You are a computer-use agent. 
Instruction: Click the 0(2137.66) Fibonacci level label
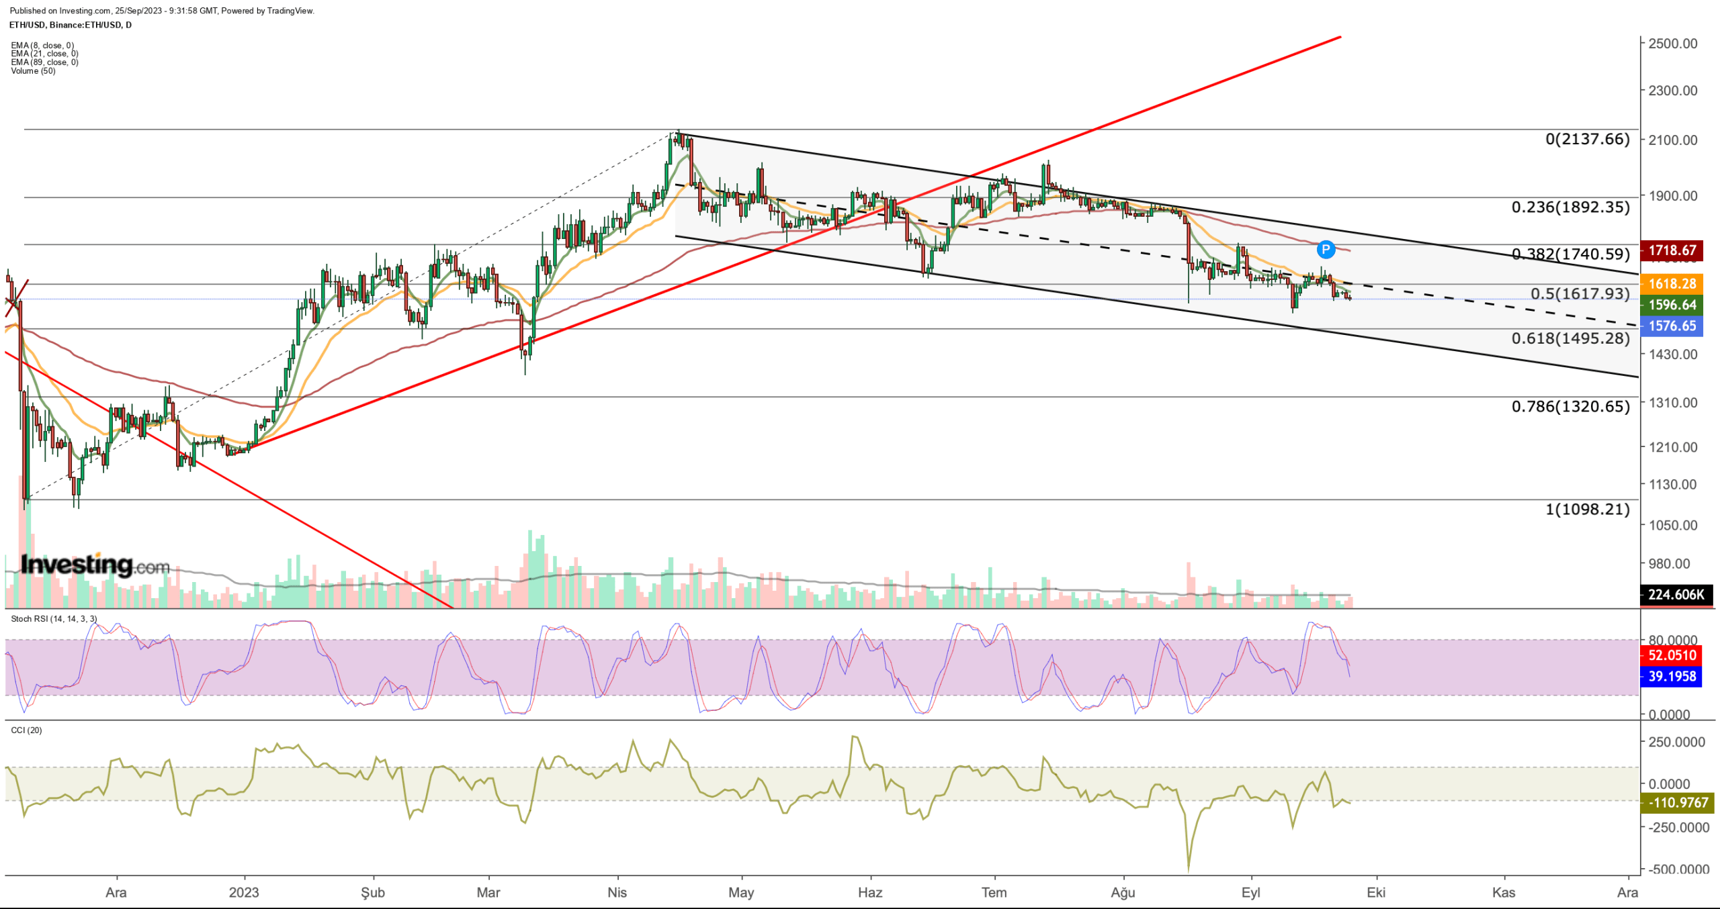click(x=1587, y=139)
